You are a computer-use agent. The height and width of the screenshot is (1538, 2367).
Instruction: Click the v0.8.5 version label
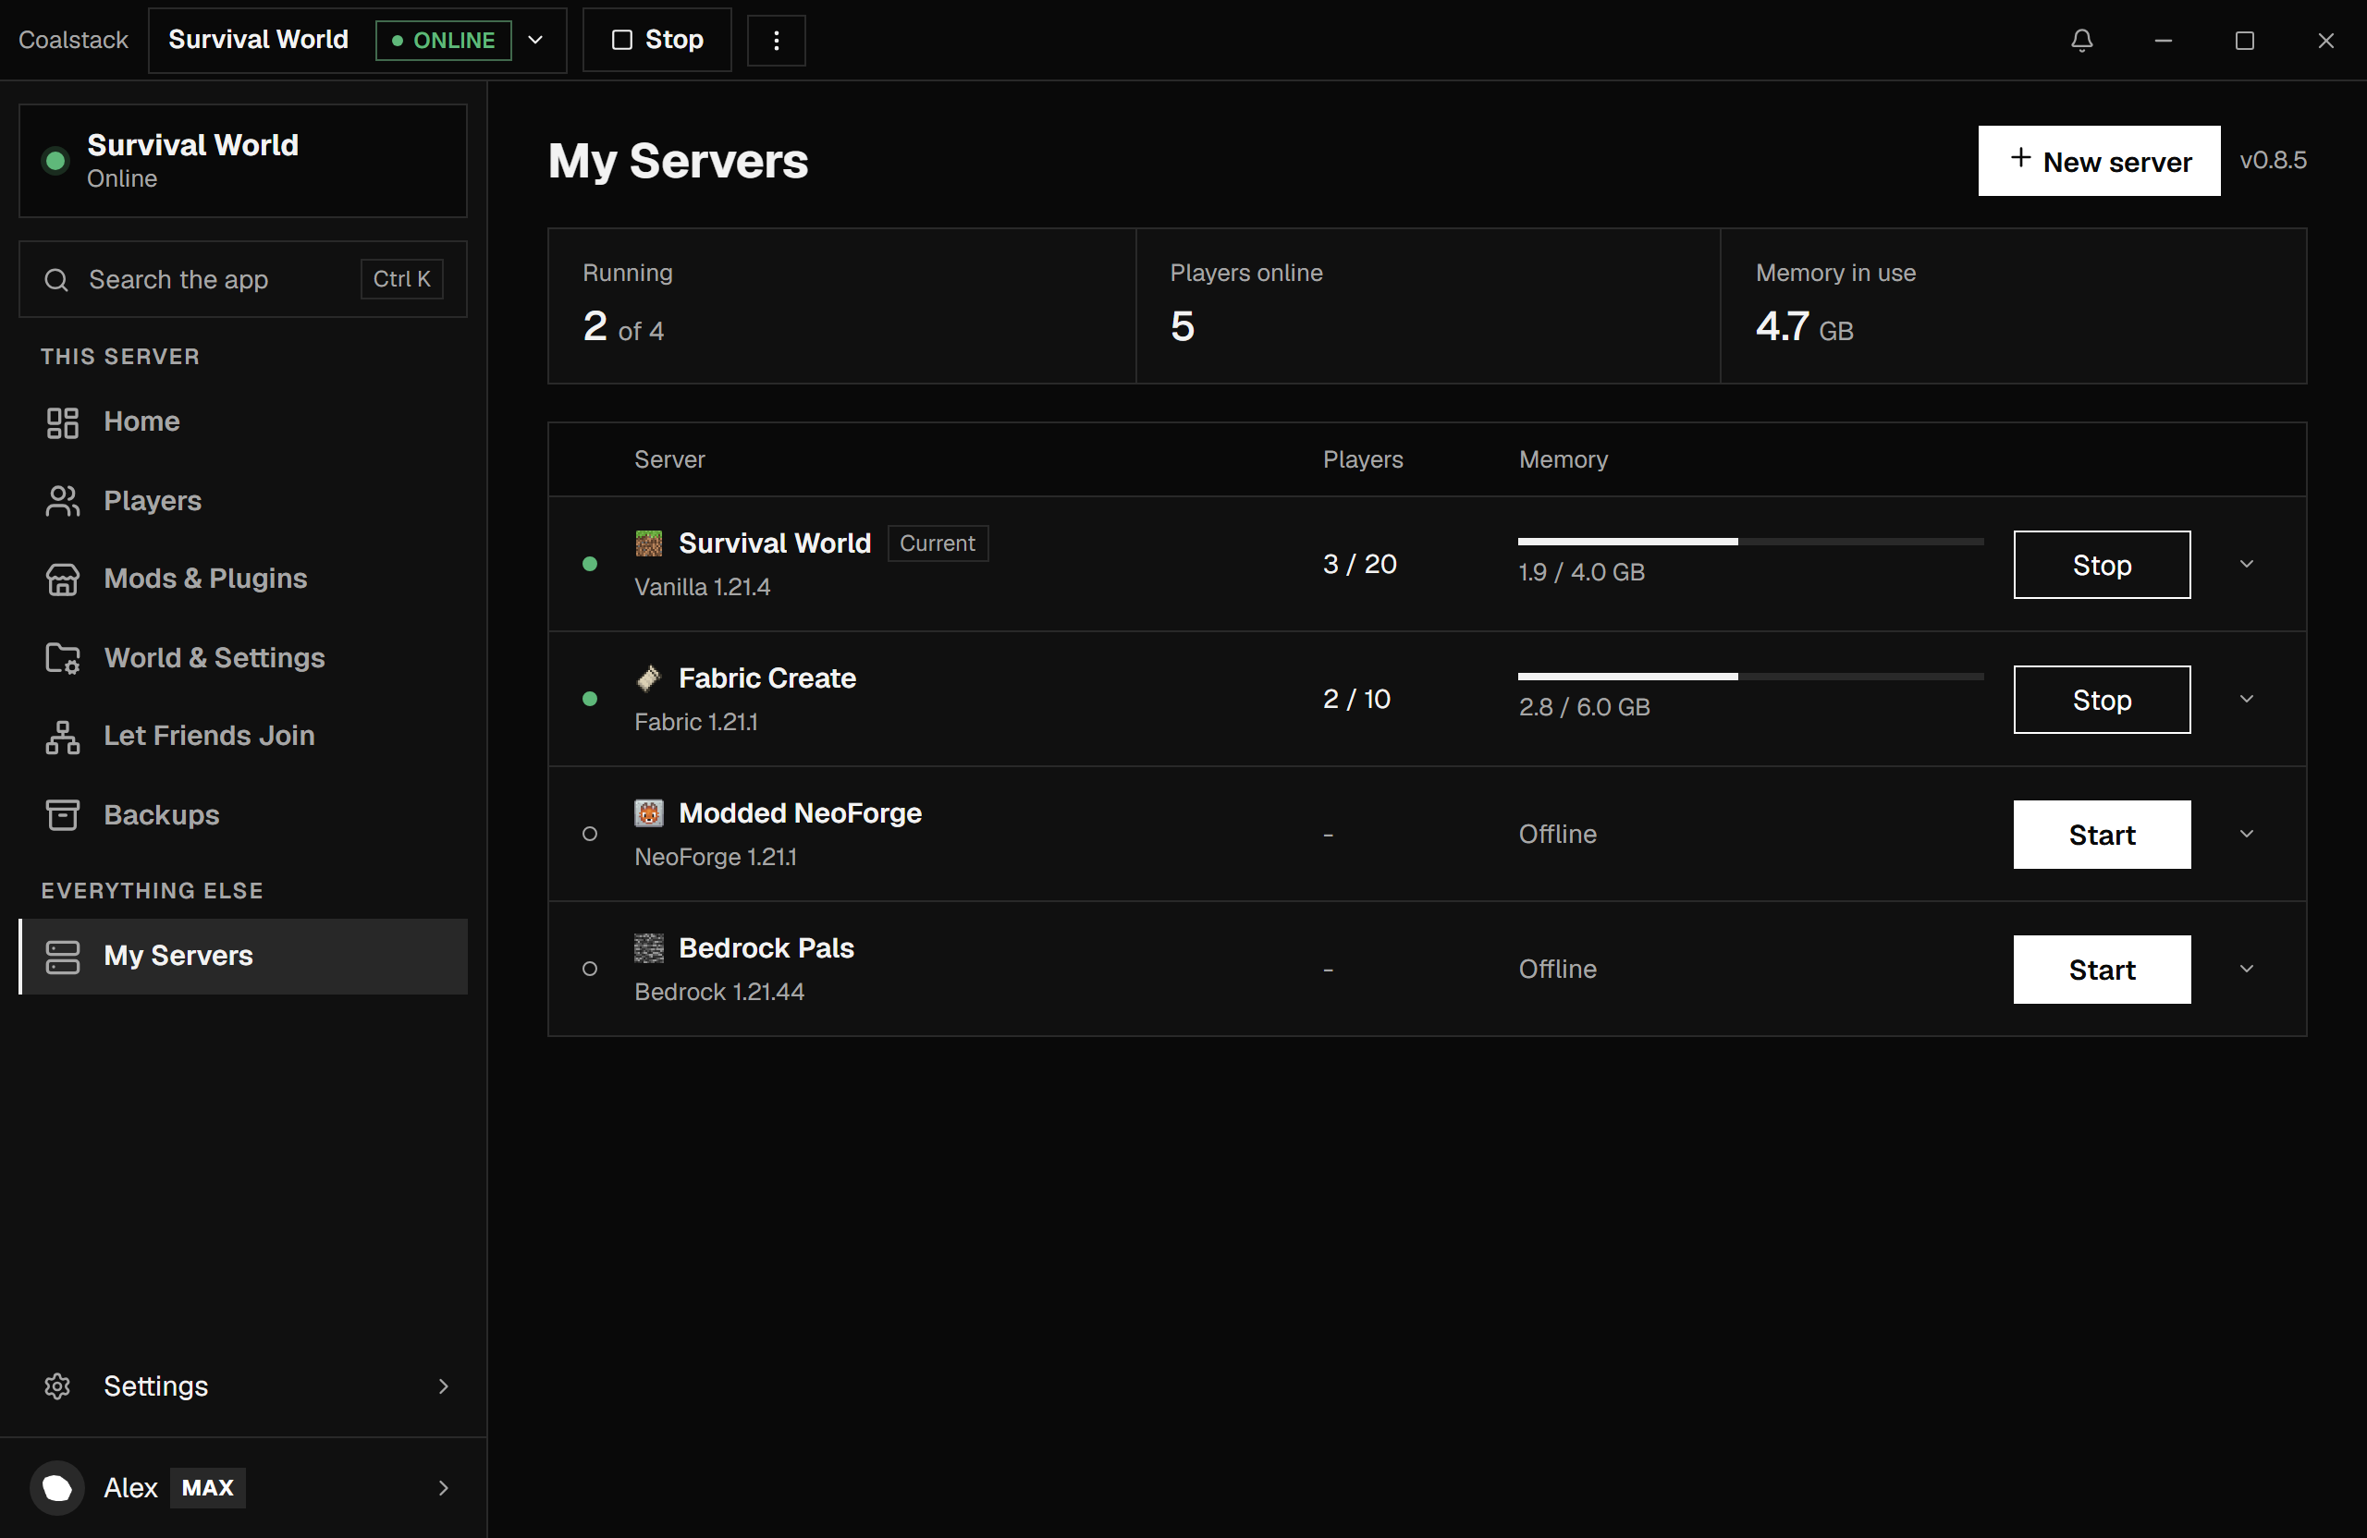pyautogui.click(x=2273, y=161)
